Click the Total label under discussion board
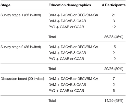Image resolution: width=126 pixels, height=103 pixels. [52, 101]
